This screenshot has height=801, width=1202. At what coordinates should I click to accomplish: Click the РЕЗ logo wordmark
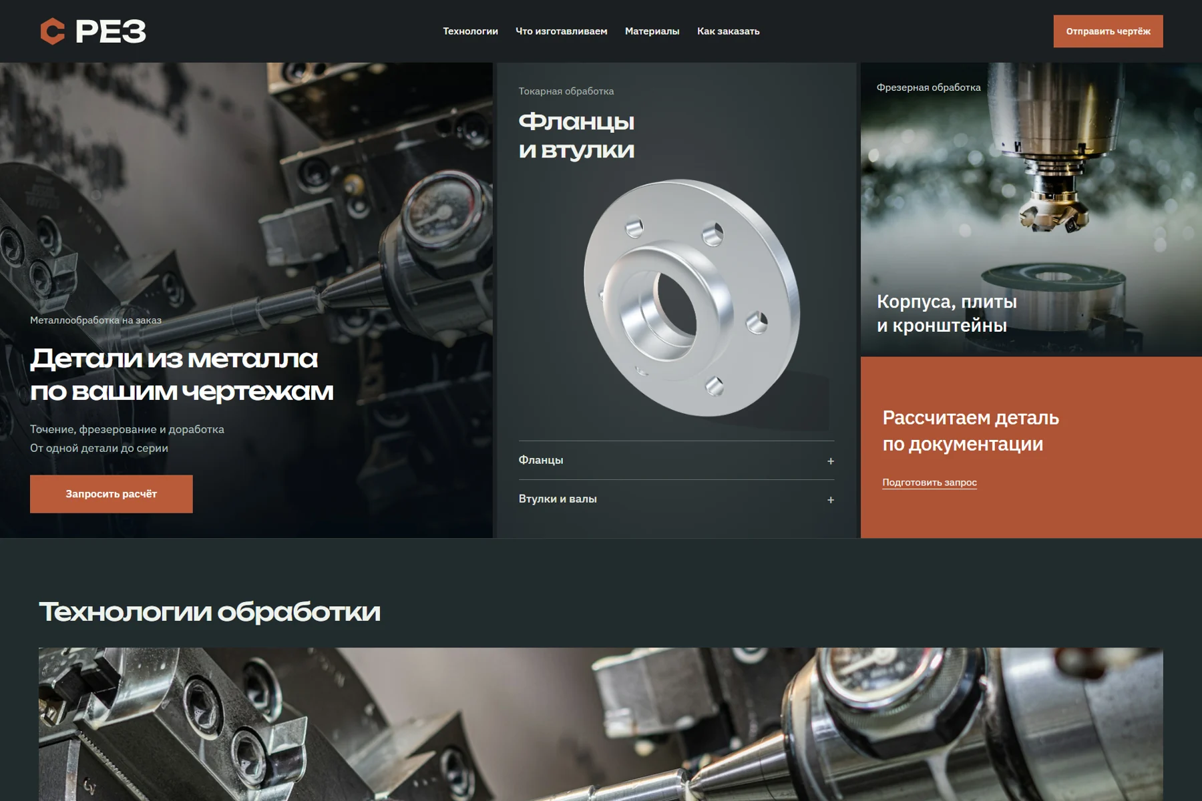click(110, 31)
